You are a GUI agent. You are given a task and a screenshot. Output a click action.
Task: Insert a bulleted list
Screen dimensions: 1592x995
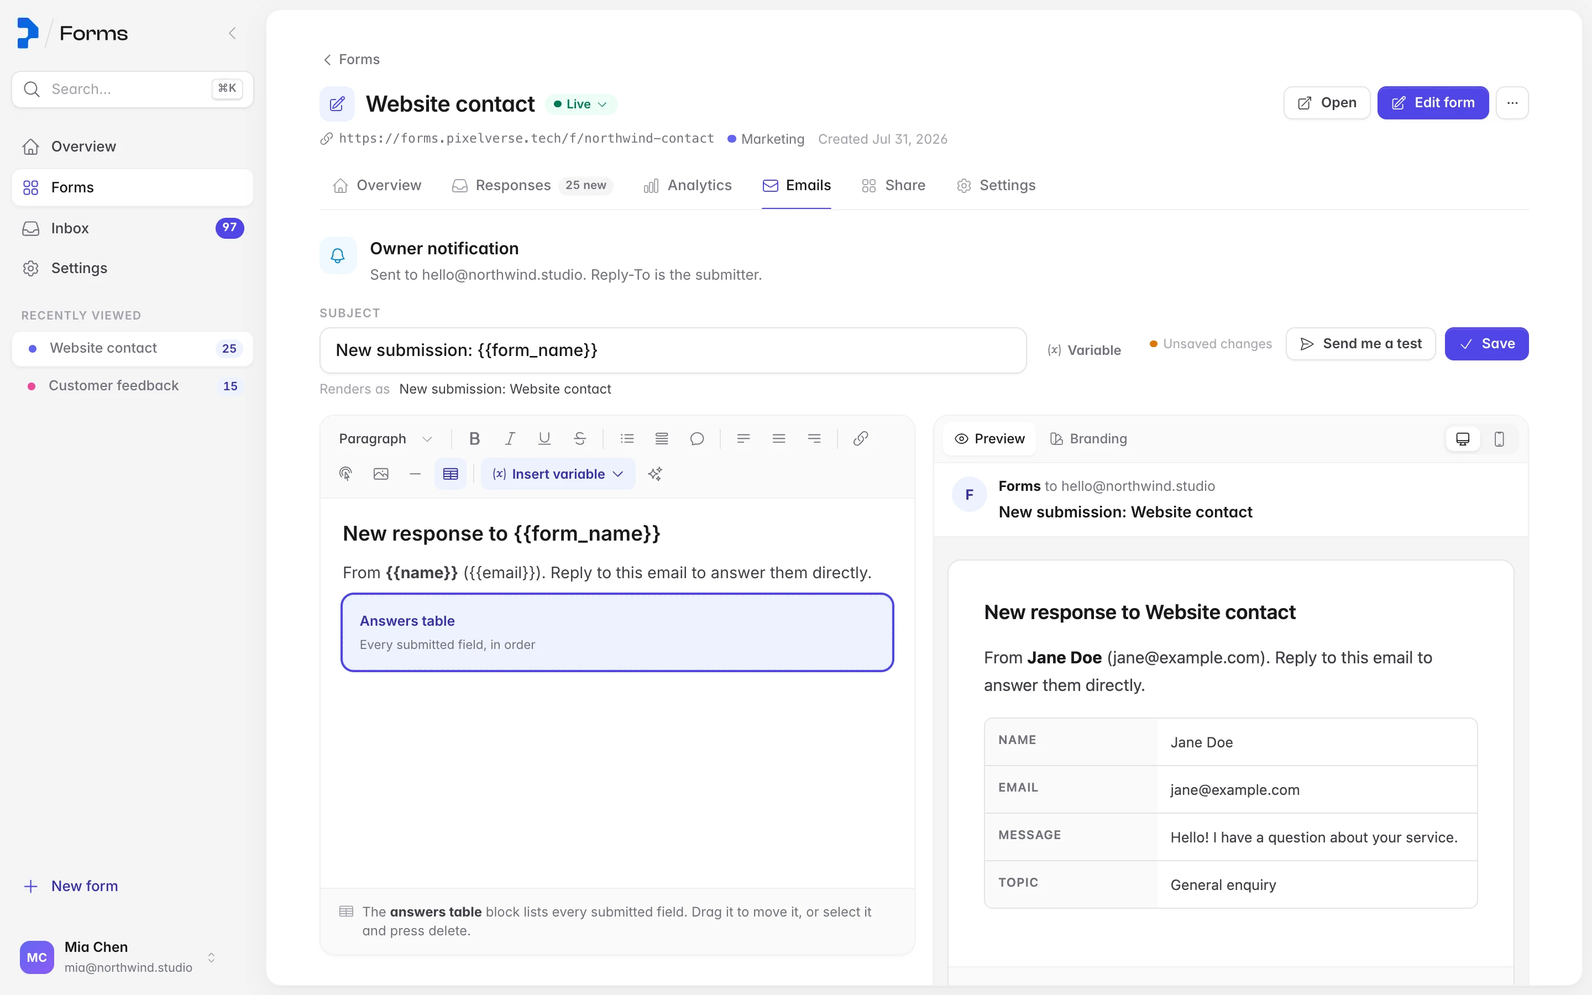627,438
